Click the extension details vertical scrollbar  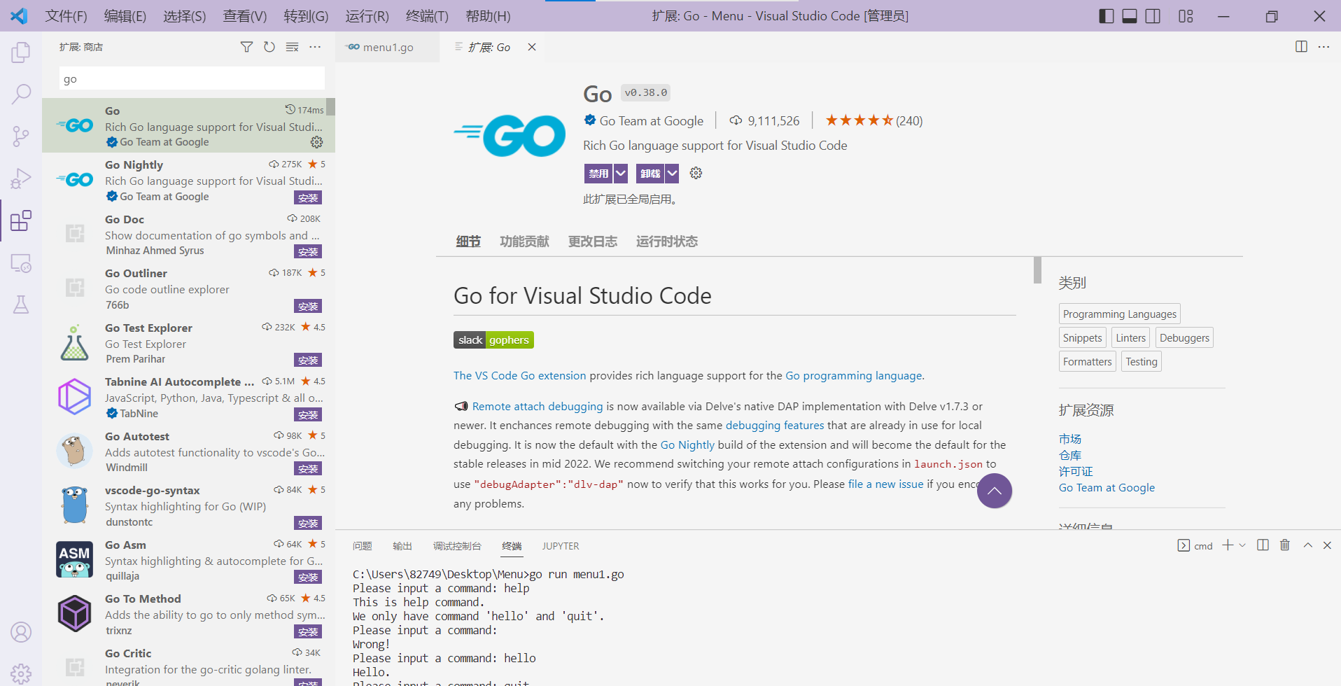tap(1037, 270)
